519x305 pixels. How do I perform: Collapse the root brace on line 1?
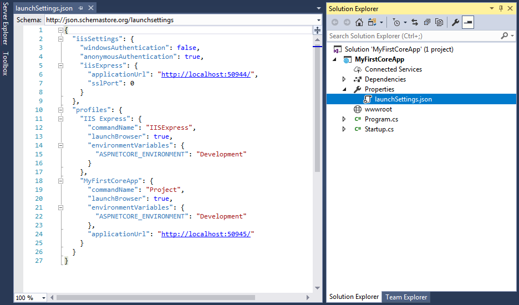point(60,30)
